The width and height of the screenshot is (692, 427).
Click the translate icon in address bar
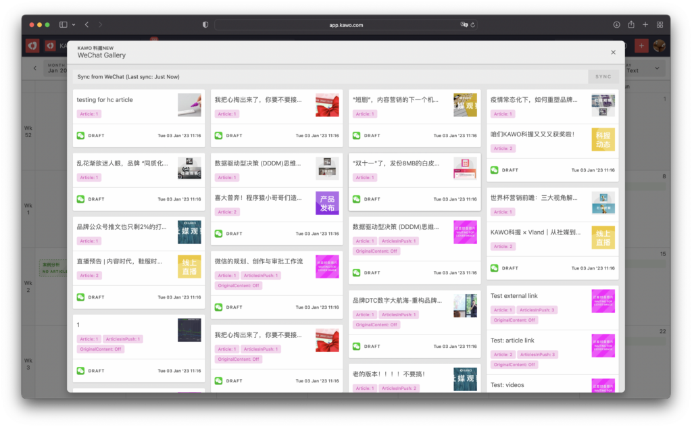tap(464, 25)
